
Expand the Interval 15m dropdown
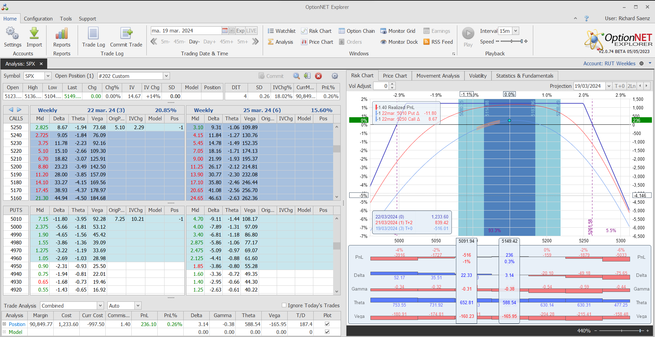515,31
